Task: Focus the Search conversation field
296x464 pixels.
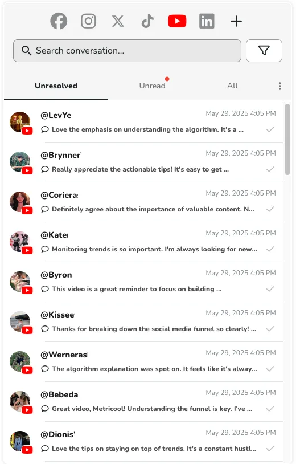Action: 127,51
